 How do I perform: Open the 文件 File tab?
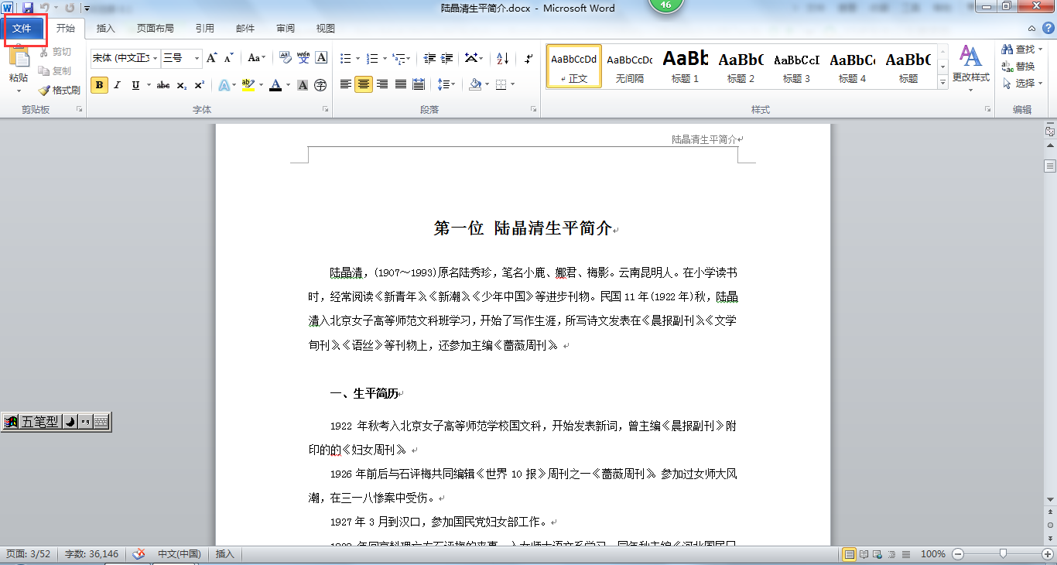[22, 29]
